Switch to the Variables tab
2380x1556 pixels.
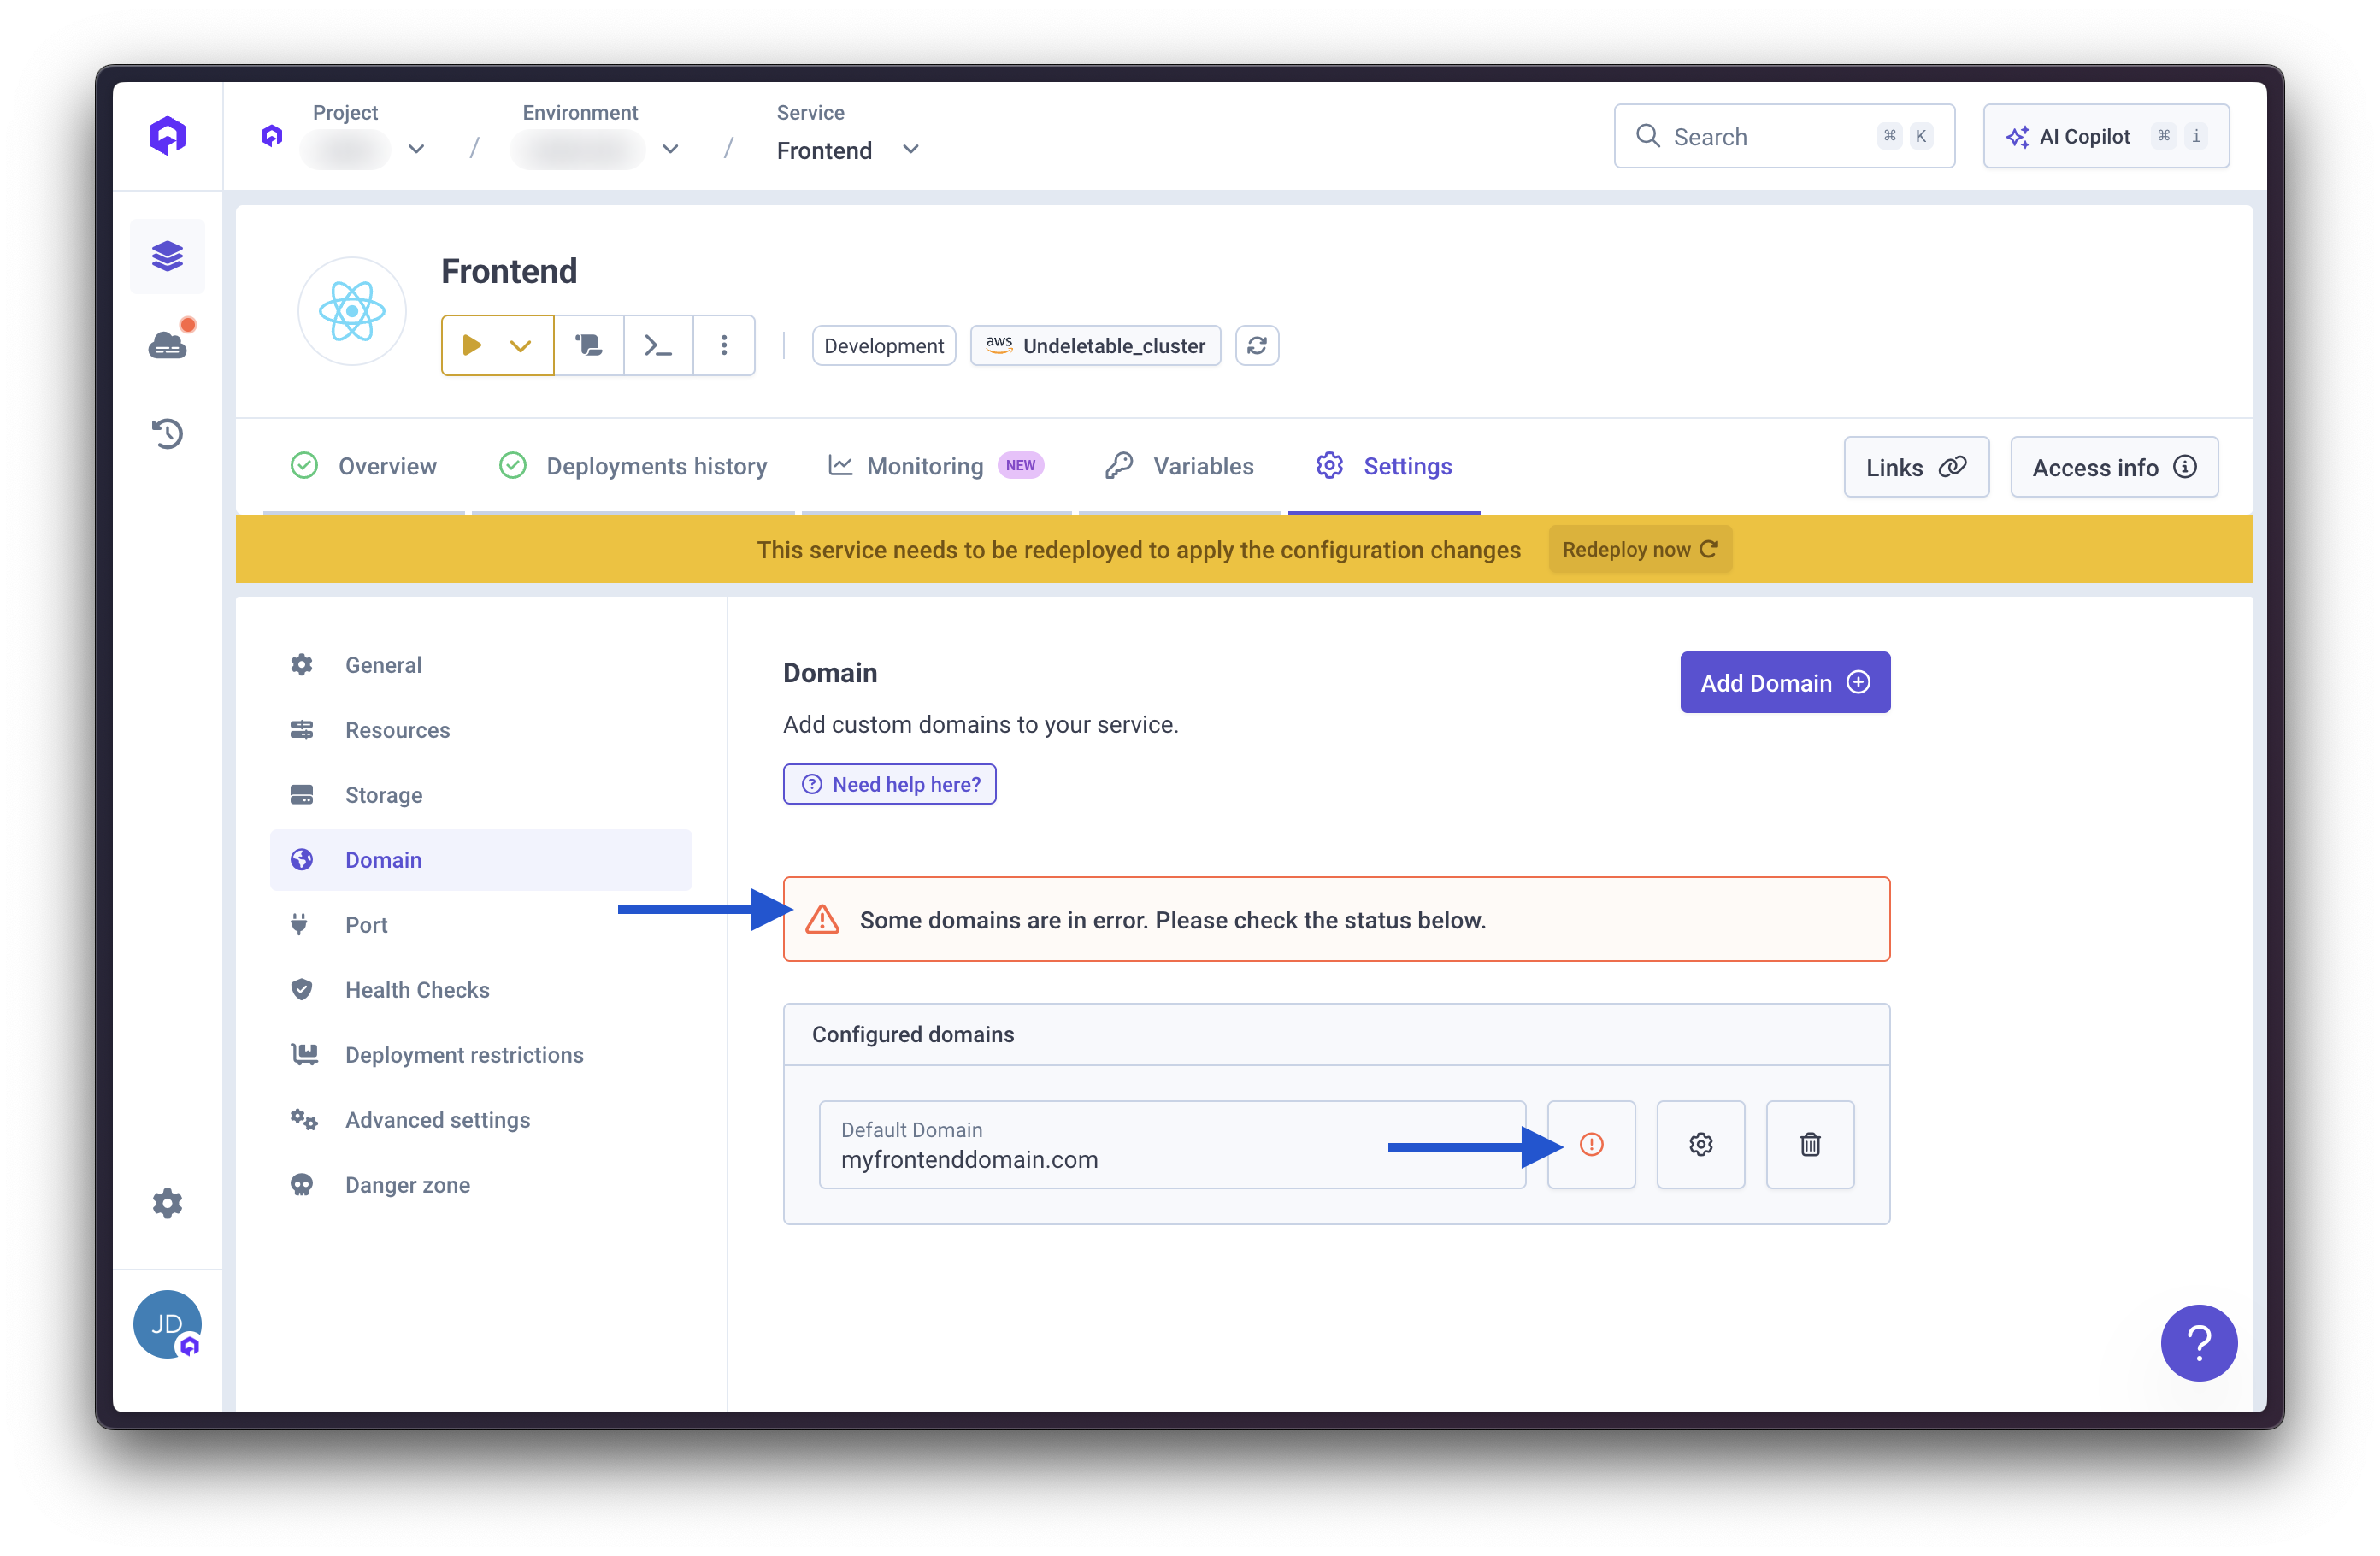click(x=1179, y=466)
